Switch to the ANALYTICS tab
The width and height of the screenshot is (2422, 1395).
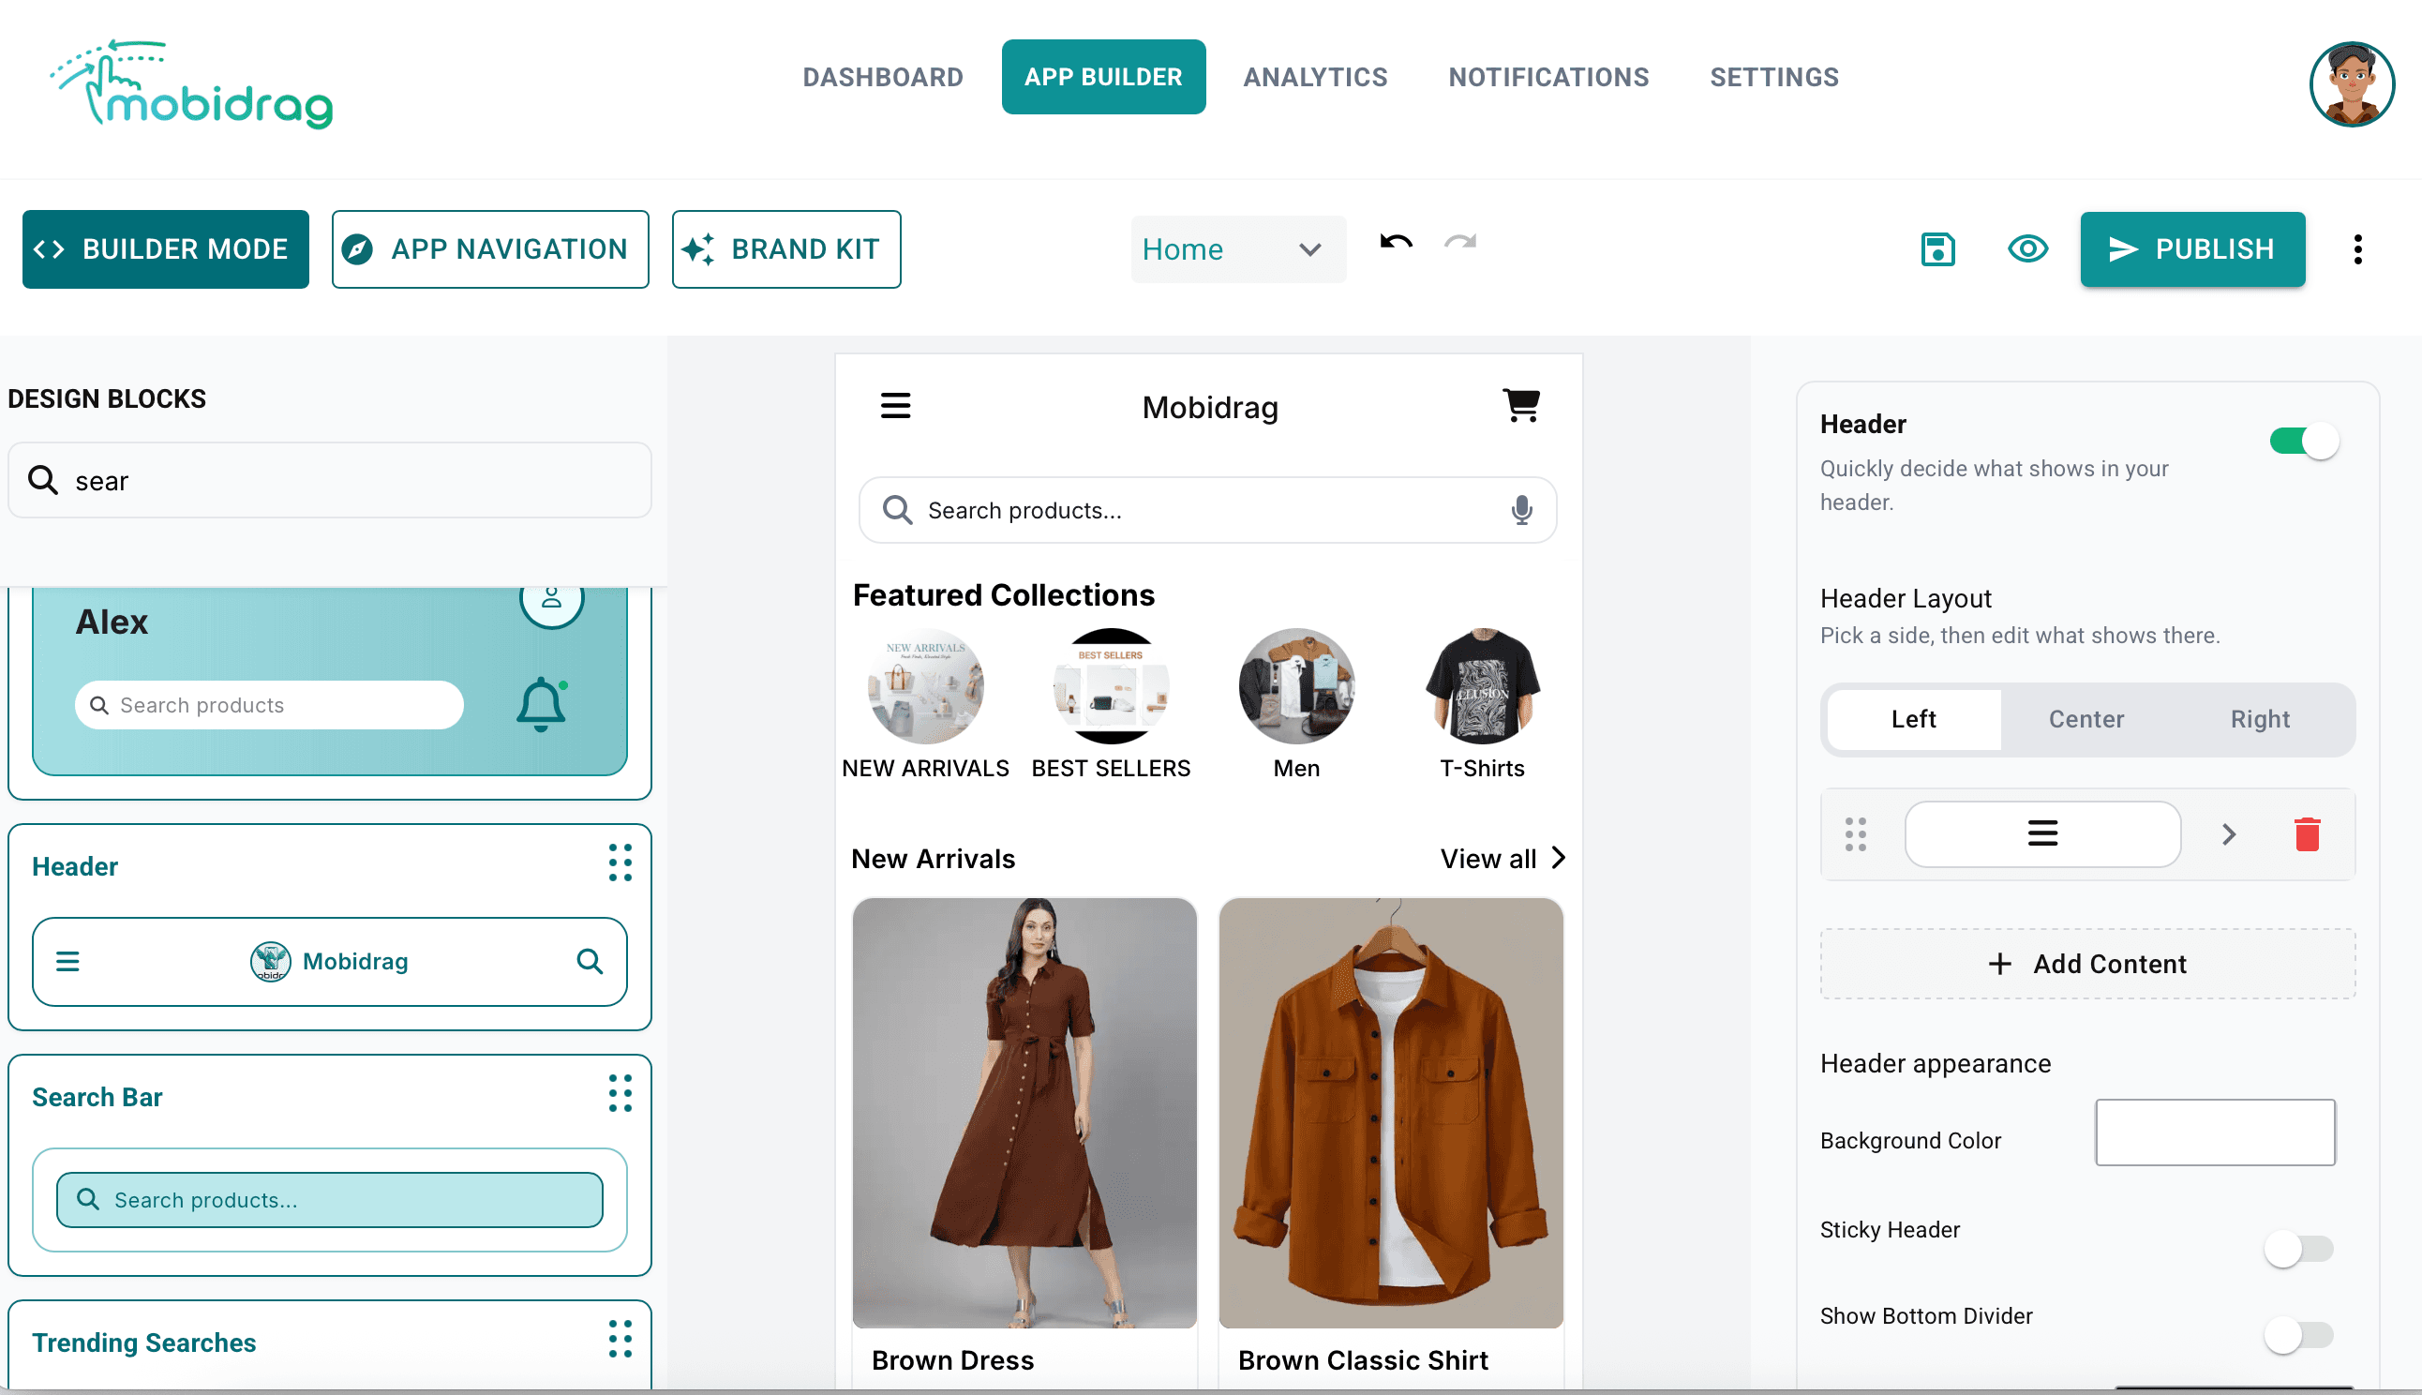click(1315, 77)
